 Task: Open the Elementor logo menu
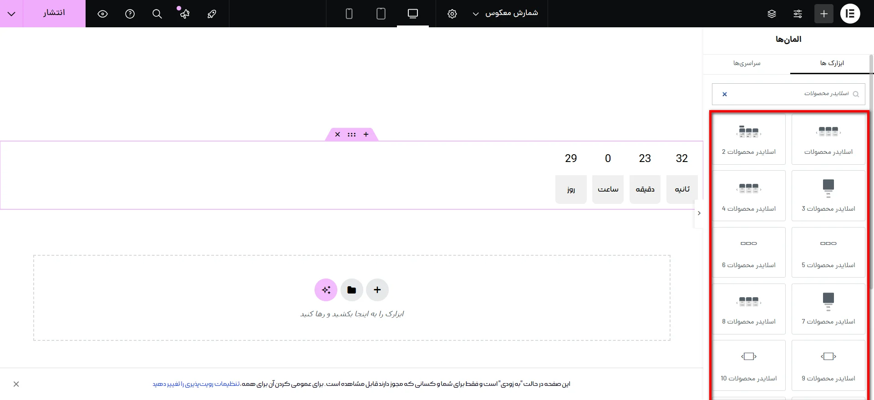850,14
